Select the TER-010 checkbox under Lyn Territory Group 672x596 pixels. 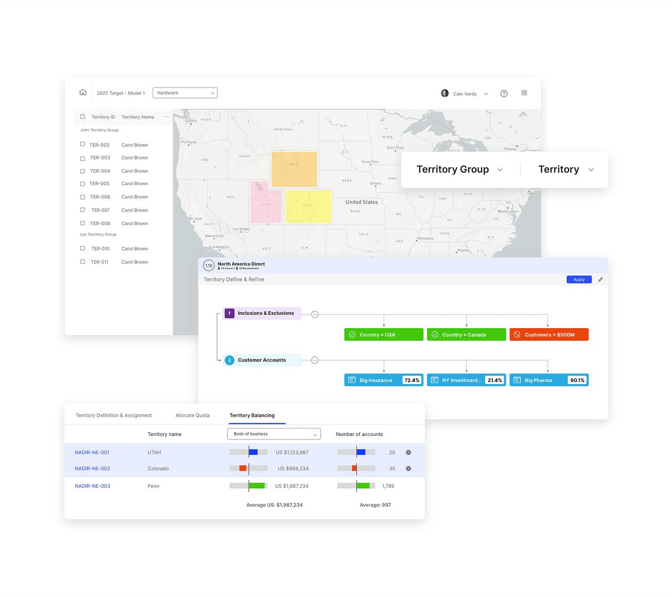pyautogui.click(x=83, y=248)
